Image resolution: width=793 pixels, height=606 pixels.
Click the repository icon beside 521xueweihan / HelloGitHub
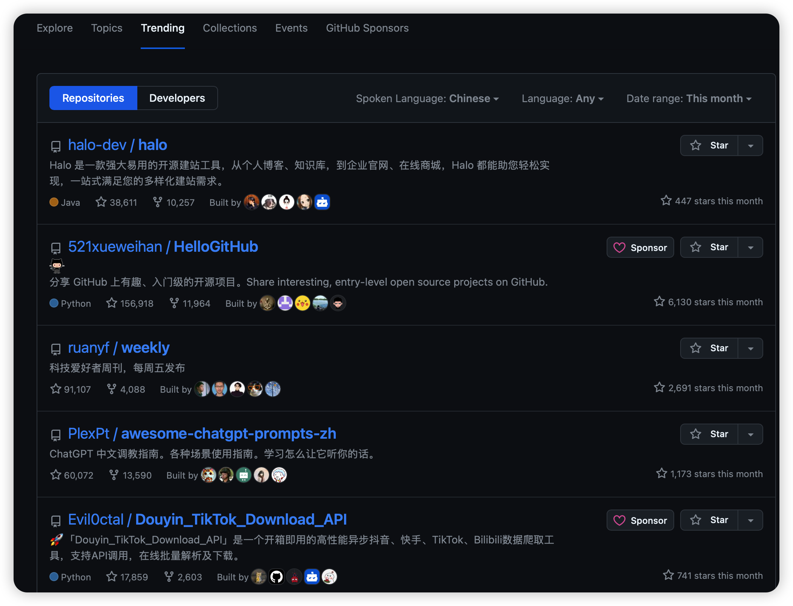point(56,248)
